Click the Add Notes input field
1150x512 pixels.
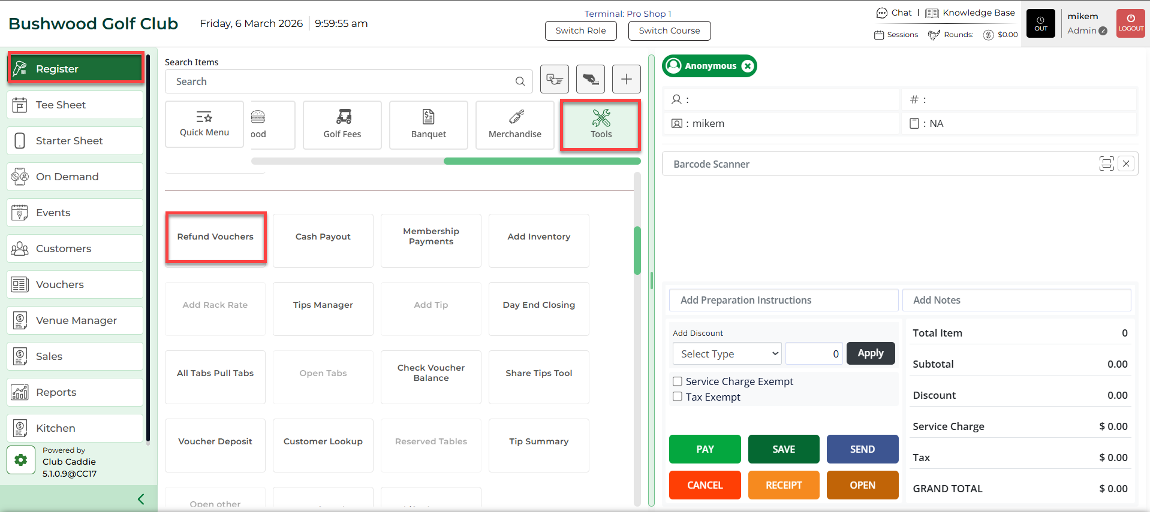coord(1016,300)
